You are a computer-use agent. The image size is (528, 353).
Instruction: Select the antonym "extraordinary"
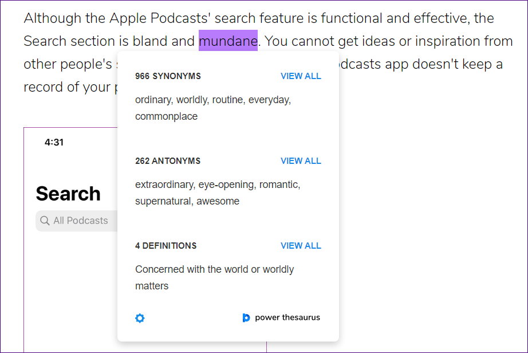(x=165, y=185)
